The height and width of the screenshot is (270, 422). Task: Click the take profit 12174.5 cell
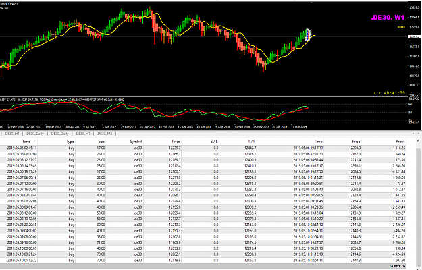point(250,242)
